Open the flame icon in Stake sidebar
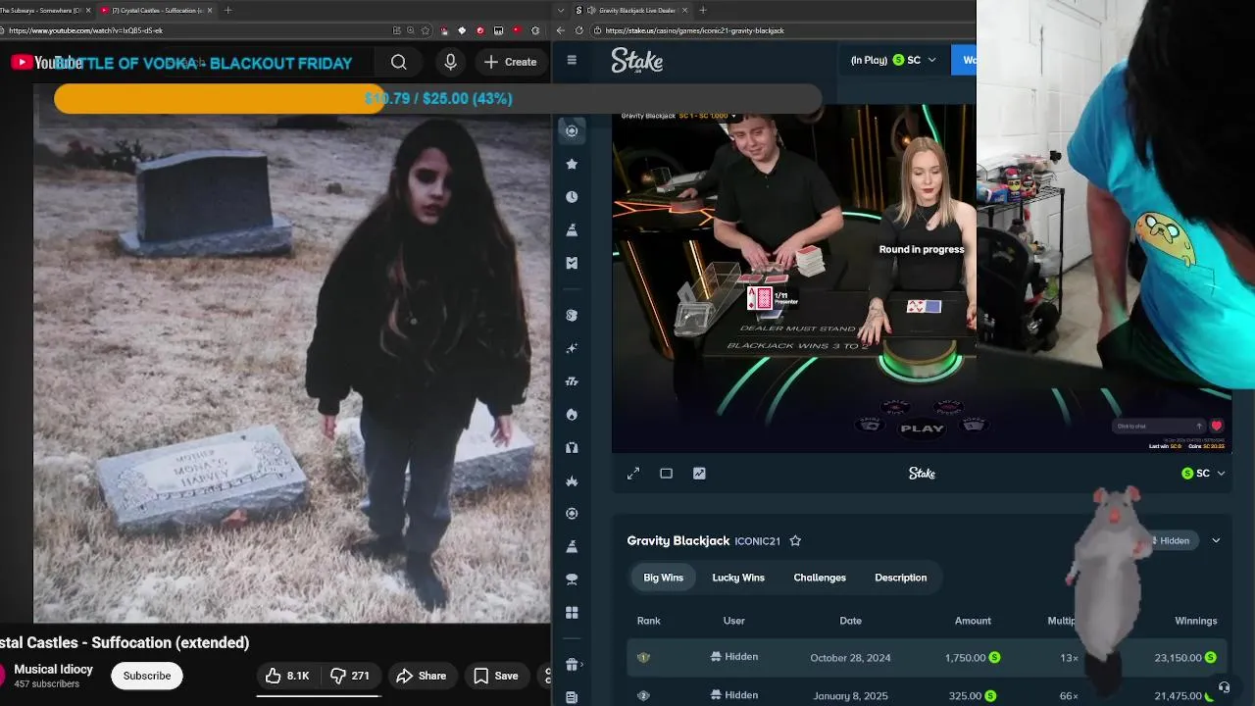Image resolution: width=1255 pixels, height=706 pixels. pyautogui.click(x=572, y=415)
